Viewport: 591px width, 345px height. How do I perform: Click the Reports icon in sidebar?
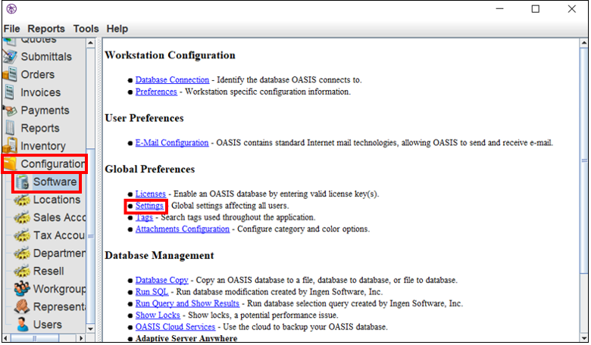click(x=10, y=128)
